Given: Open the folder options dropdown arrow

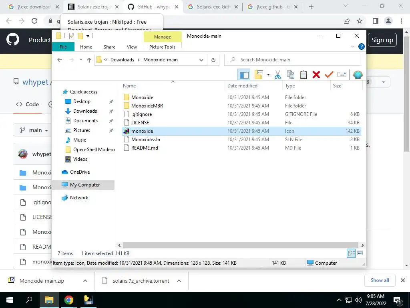Looking at the screenshot, I should click(x=268, y=75).
